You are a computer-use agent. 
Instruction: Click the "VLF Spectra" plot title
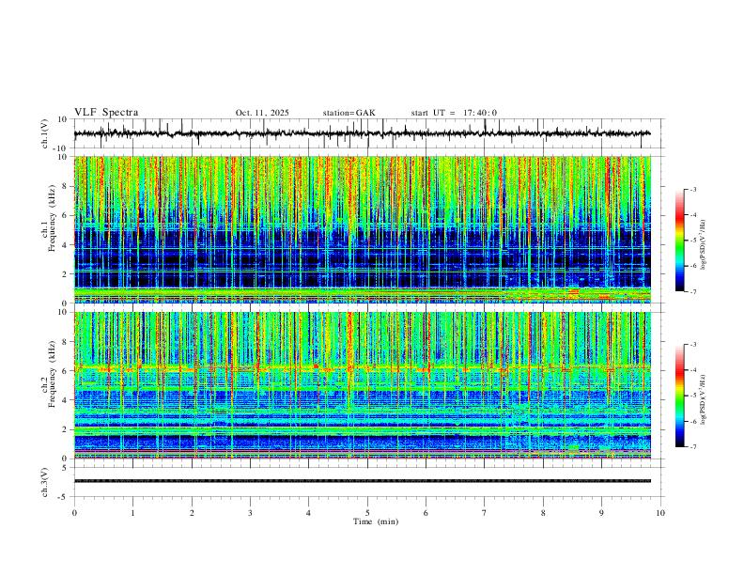pyautogui.click(x=106, y=113)
